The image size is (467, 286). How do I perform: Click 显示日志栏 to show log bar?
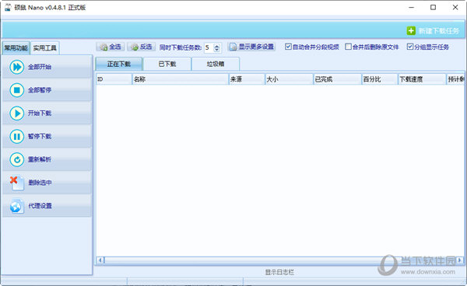tap(279, 272)
